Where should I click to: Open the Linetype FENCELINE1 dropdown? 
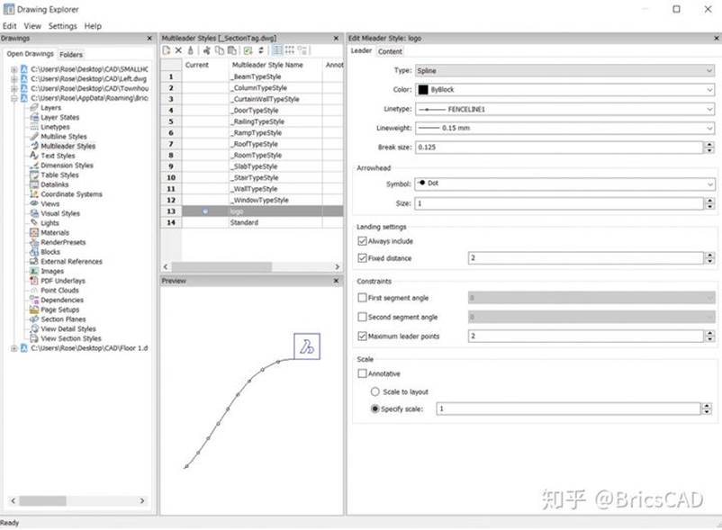(565, 109)
